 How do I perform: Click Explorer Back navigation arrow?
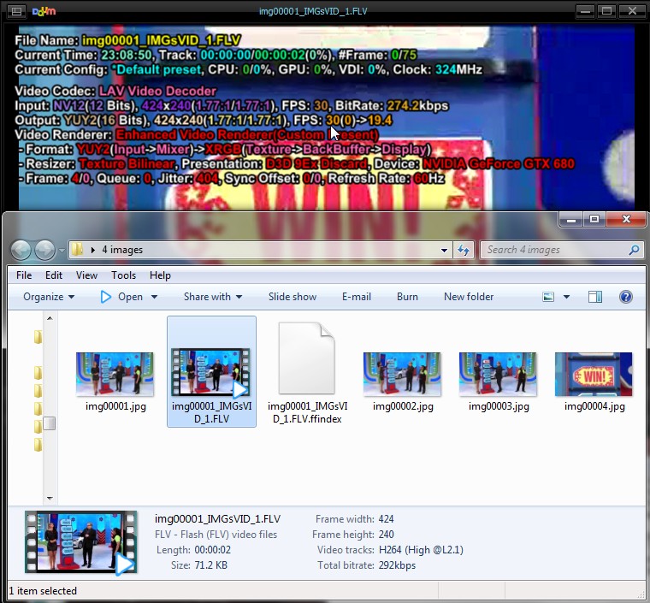coord(21,250)
